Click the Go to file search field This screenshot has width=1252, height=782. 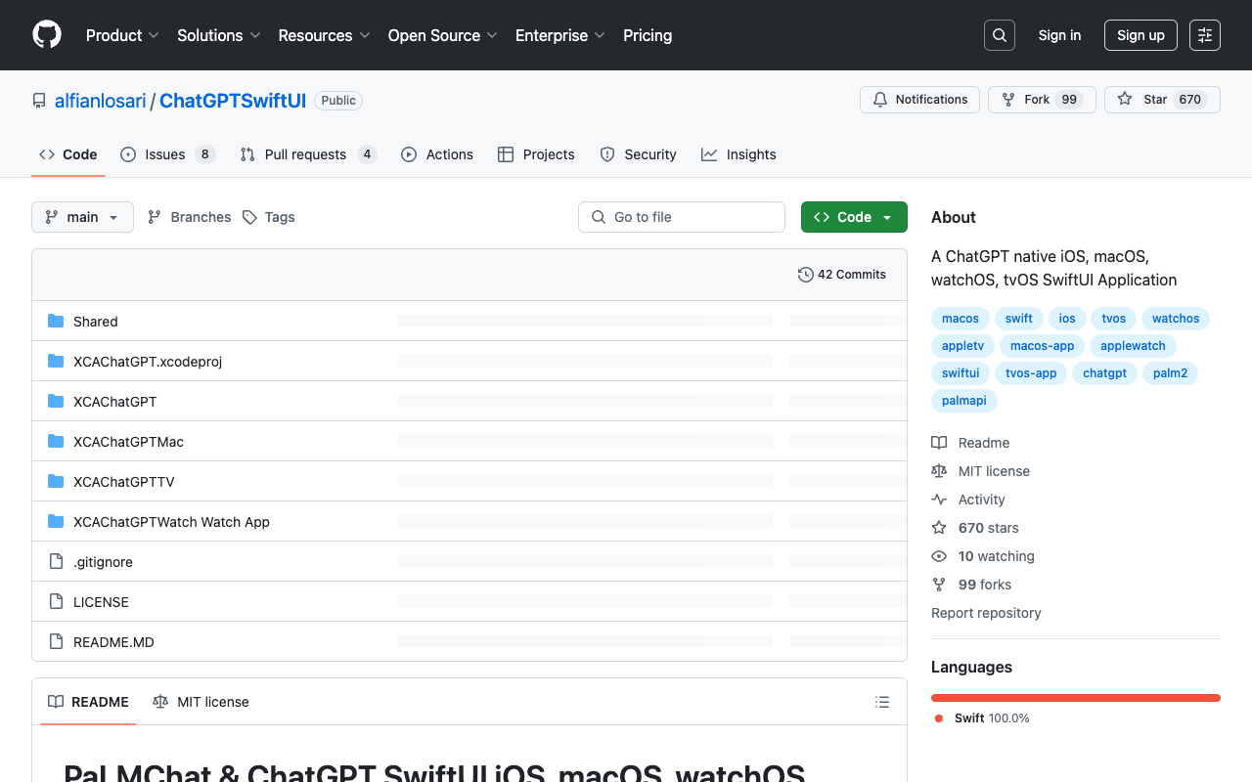point(682,217)
